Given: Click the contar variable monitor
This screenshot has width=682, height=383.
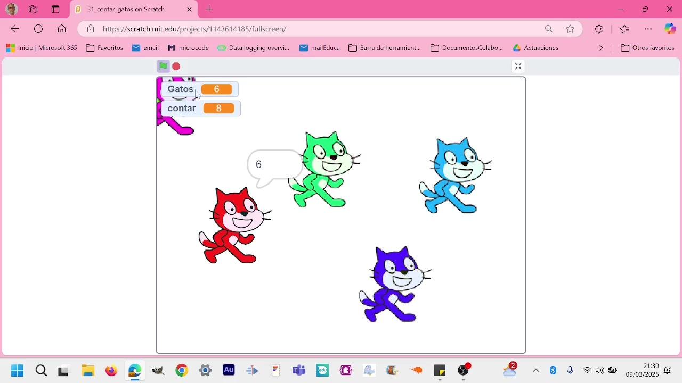Looking at the screenshot, I should click(200, 109).
